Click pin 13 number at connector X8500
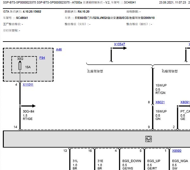 click(65, 150)
